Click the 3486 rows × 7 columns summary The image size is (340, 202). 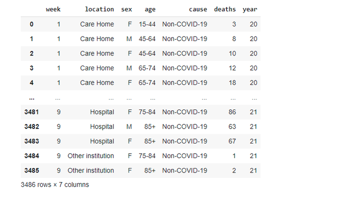point(55,184)
